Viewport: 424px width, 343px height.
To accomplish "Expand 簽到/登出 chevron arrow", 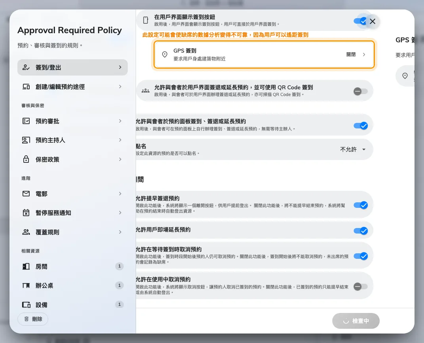I will pos(120,67).
